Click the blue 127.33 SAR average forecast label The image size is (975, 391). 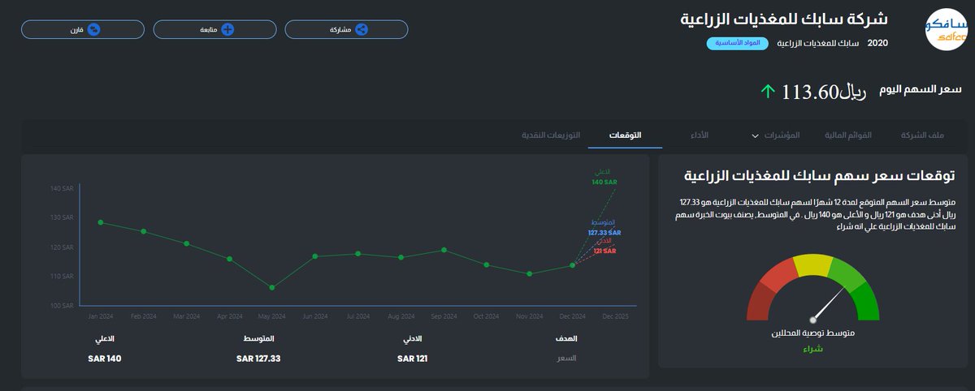pyautogui.click(x=604, y=233)
